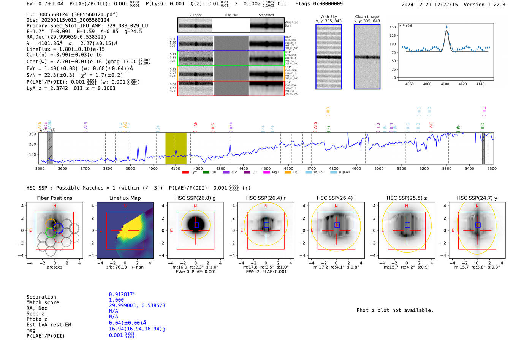Click the blue-bordered 2D spectrum row

pos(231,43)
